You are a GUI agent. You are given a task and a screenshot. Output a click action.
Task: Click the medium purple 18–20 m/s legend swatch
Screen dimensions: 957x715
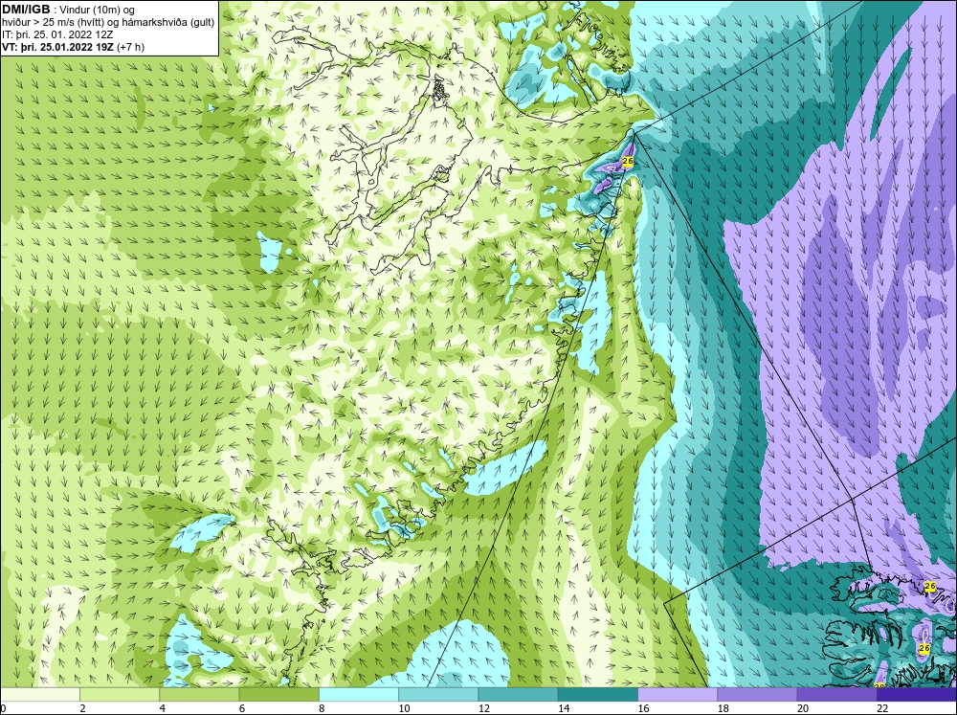point(757,694)
